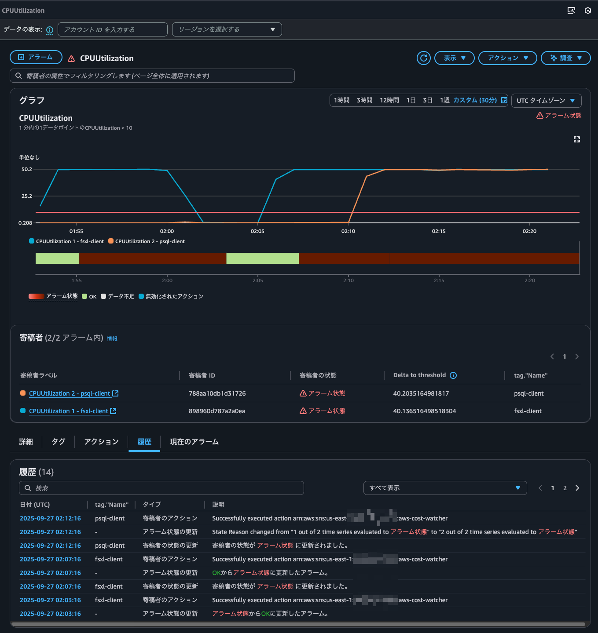Expand graph to fullscreen
The width and height of the screenshot is (598, 633).
tap(577, 139)
